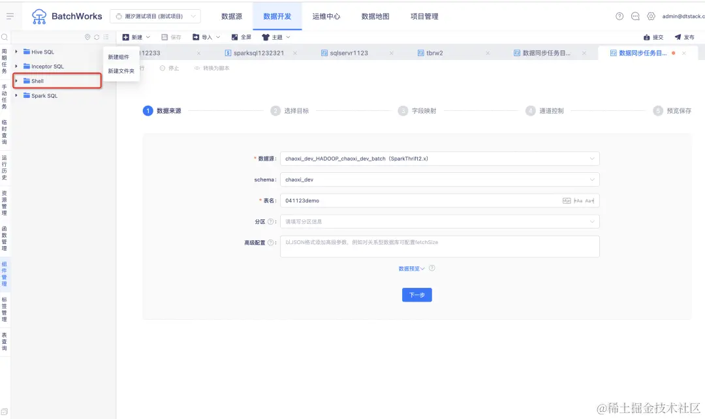
Task: Open the 函数管理 sidebar section
Action: coord(5,239)
